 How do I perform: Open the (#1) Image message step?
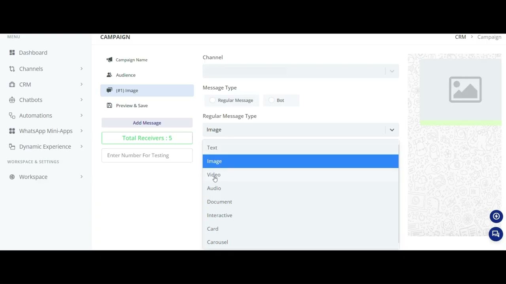[x=147, y=90]
